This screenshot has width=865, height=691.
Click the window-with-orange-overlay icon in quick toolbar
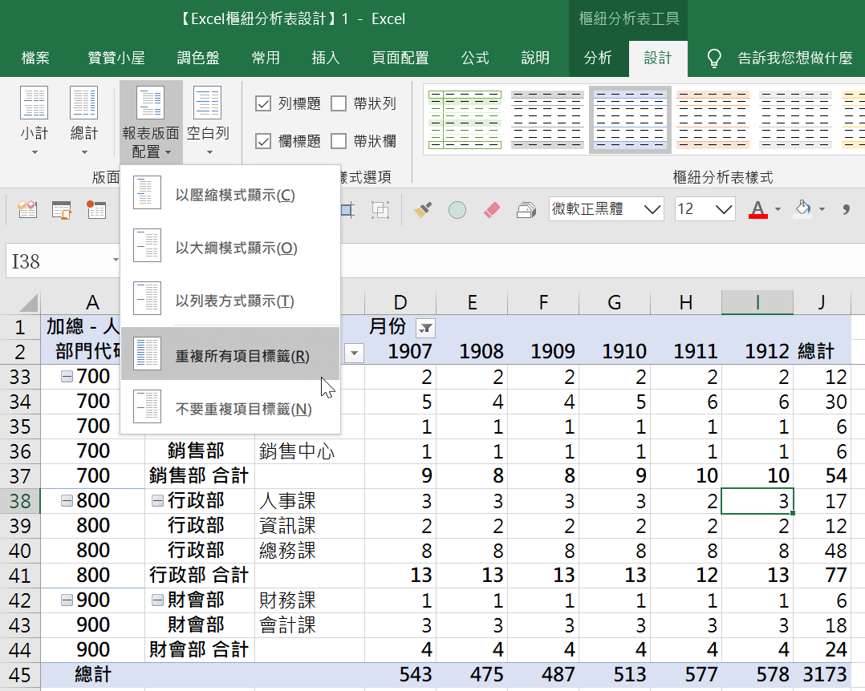[x=62, y=210]
